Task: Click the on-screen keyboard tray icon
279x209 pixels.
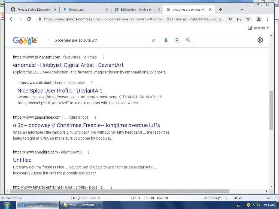Action: [239, 205]
